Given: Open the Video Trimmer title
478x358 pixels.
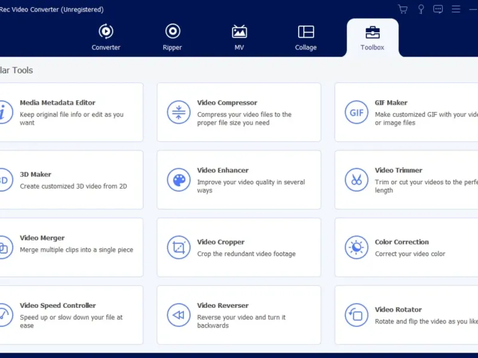Looking at the screenshot, I should point(399,171).
